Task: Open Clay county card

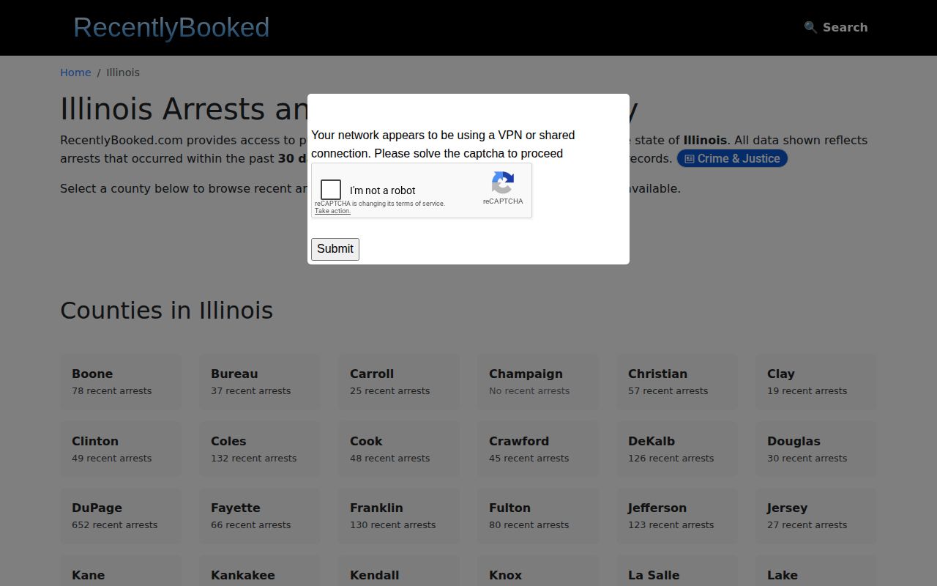Action: (816, 382)
